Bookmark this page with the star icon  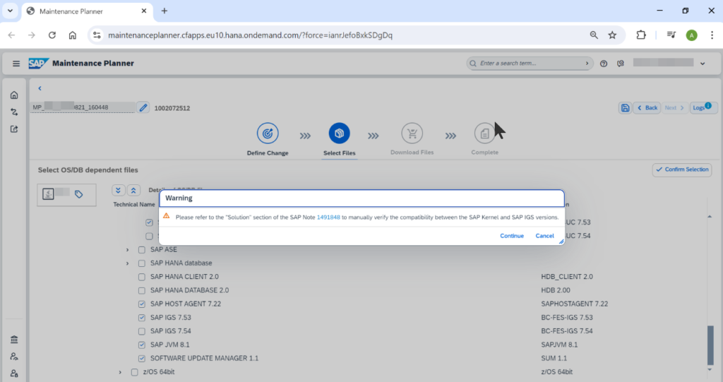[612, 35]
